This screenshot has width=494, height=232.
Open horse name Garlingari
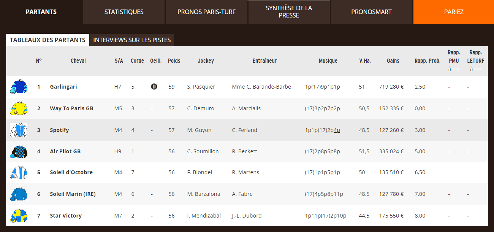(x=63, y=87)
